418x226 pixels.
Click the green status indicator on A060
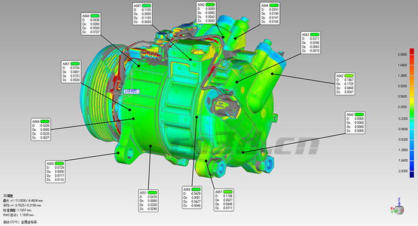210,5
